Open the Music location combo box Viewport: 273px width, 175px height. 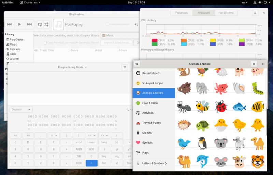[x=120, y=35]
